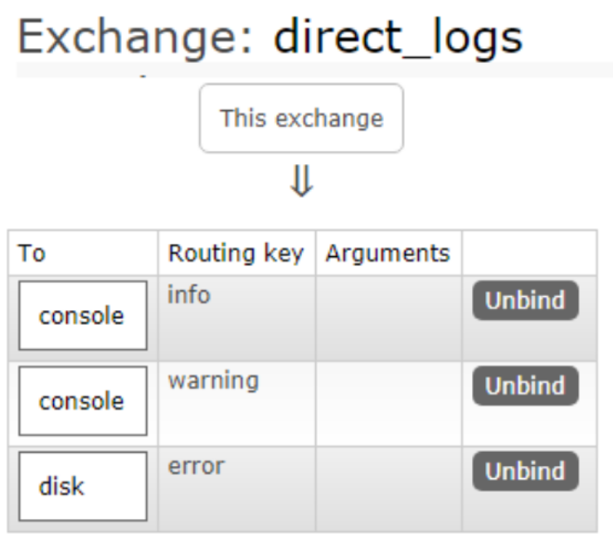
Task: Click the "To" column header
Action: tap(32, 253)
